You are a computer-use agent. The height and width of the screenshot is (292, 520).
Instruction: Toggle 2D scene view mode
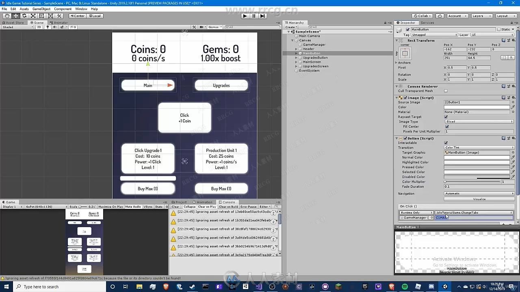tap(39, 27)
